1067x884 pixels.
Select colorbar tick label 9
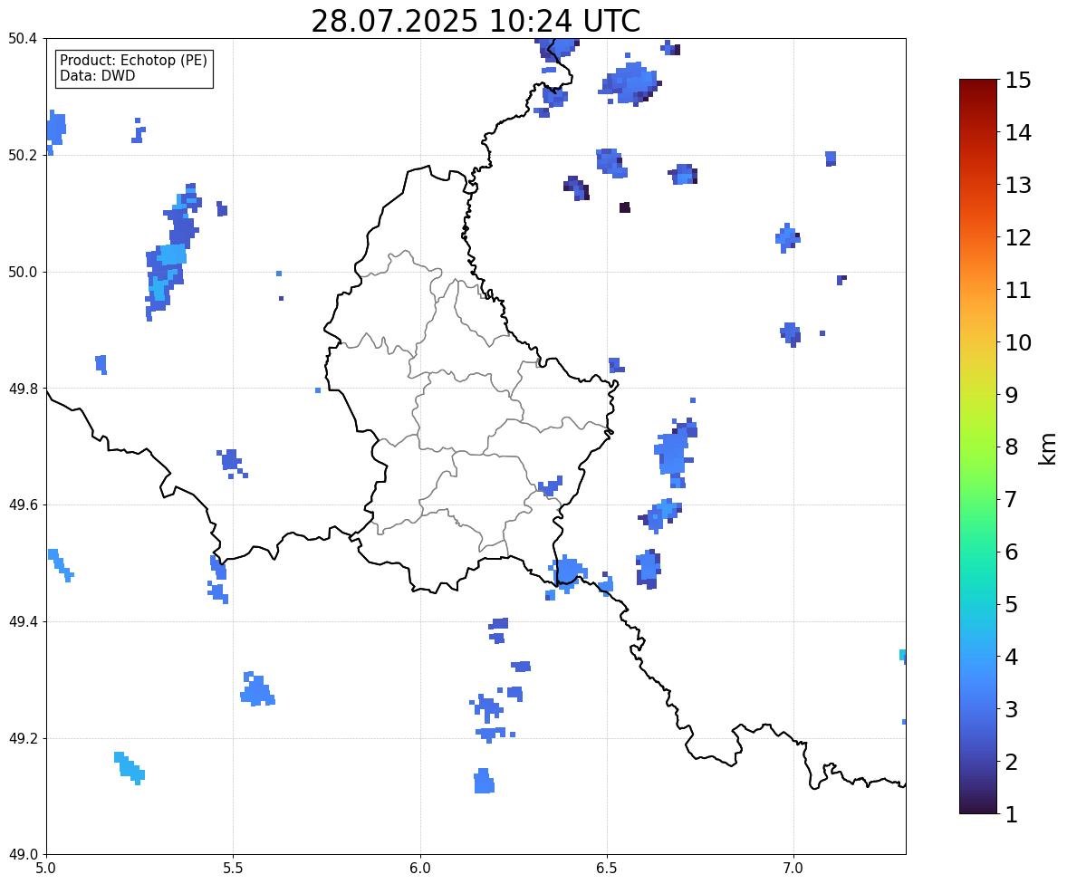coord(1012,395)
